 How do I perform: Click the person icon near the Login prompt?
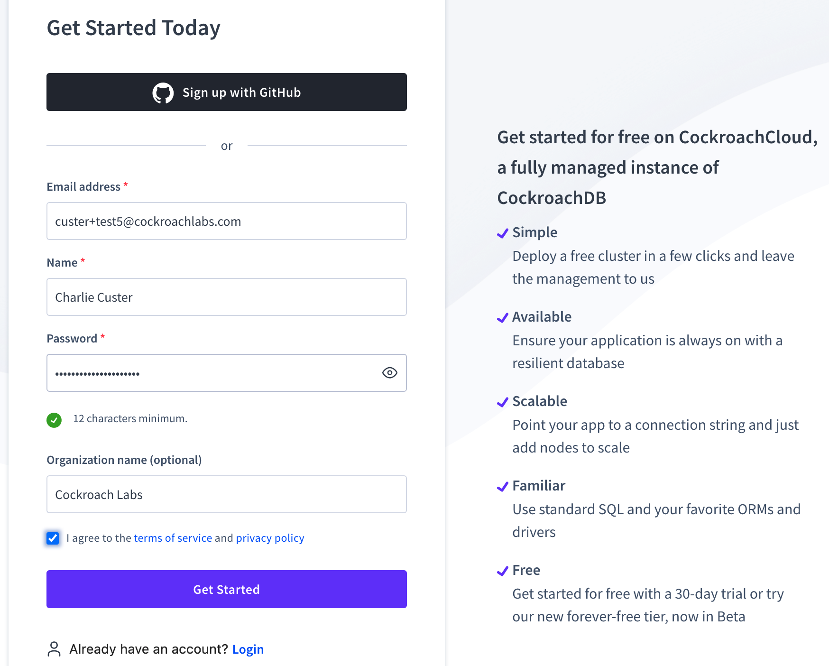[54, 649]
